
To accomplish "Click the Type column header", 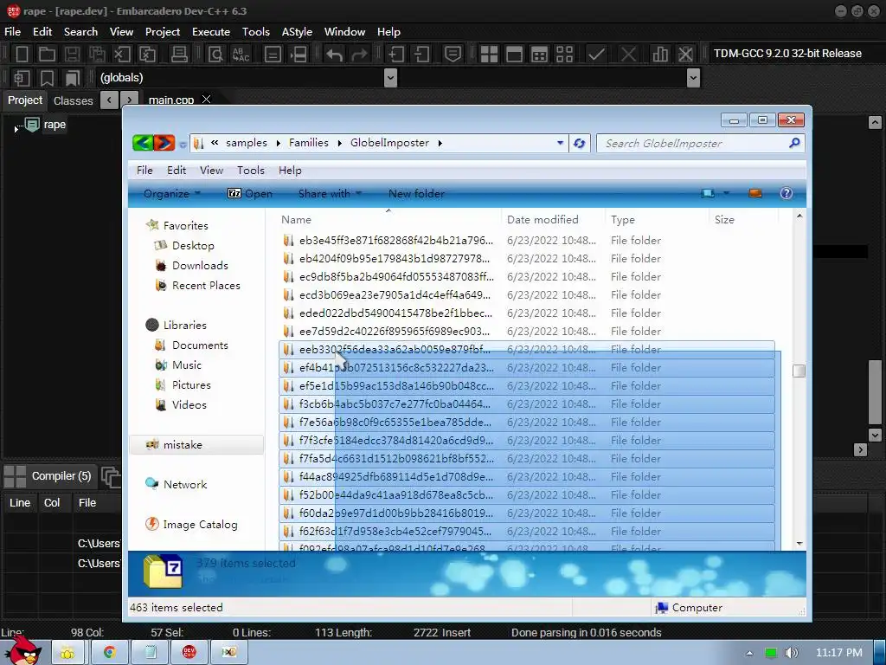I will pos(657,219).
